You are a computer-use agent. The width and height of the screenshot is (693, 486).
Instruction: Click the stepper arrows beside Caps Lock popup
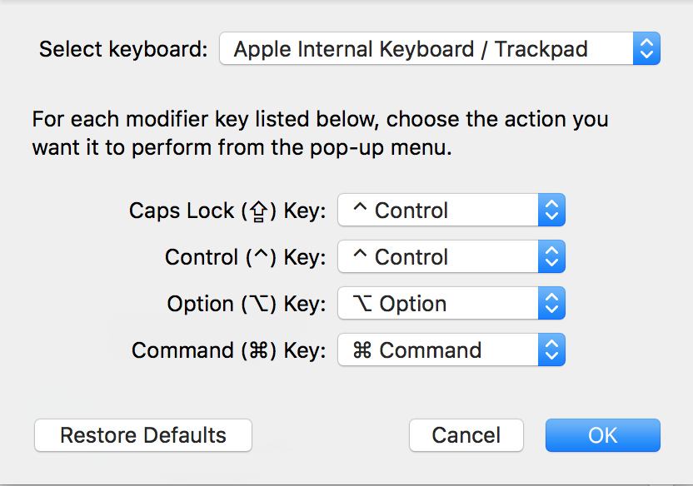551,210
